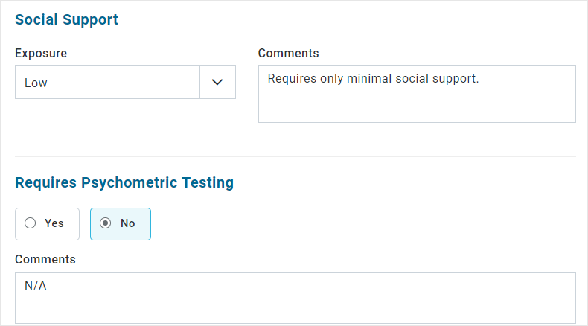Image resolution: width=588 pixels, height=326 pixels.
Task: Choose the No option box for Psychometric Testing
Action: point(121,224)
